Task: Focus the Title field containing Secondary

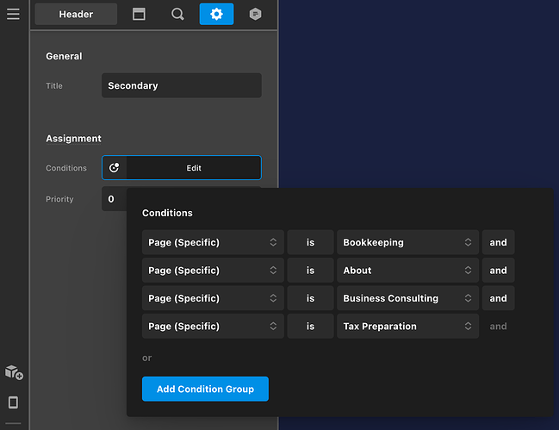Action: point(182,85)
